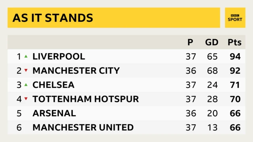The height and width of the screenshot is (142, 253).
Task: Select the ARSENAL team name
Action: pyautogui.click(x=54, y=113)
